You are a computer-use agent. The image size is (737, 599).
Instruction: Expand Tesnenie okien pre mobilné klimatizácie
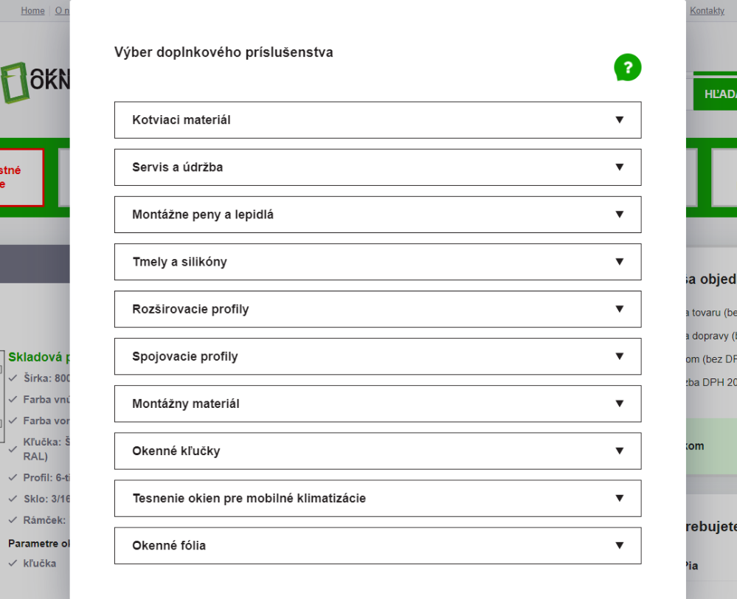[x=377, y=498]
